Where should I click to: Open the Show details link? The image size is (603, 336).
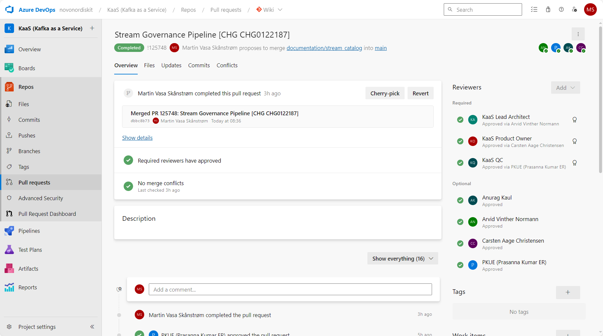click(137, 138)
